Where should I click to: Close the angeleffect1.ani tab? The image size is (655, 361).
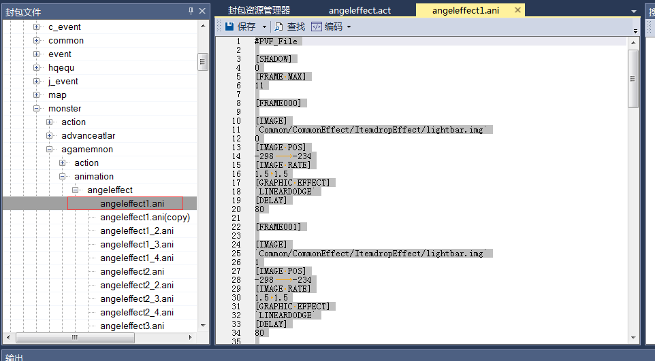[x=517, y=10]
